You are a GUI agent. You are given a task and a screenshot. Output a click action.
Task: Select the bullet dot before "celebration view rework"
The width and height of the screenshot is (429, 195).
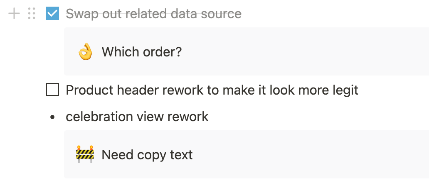[x=52, y=117]
